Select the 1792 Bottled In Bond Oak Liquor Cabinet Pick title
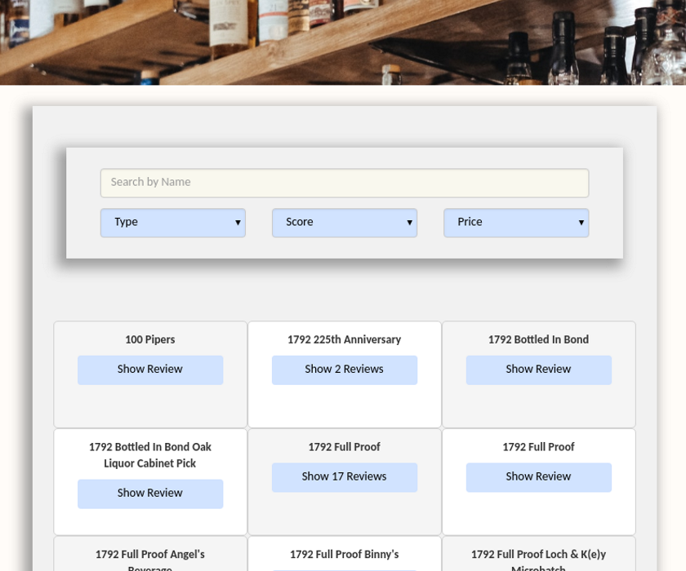Viewport: 686px width, 571px height. click(149, 455)
